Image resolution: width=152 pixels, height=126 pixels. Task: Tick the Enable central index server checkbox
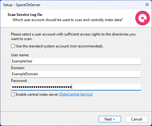[x=13, y=94]
